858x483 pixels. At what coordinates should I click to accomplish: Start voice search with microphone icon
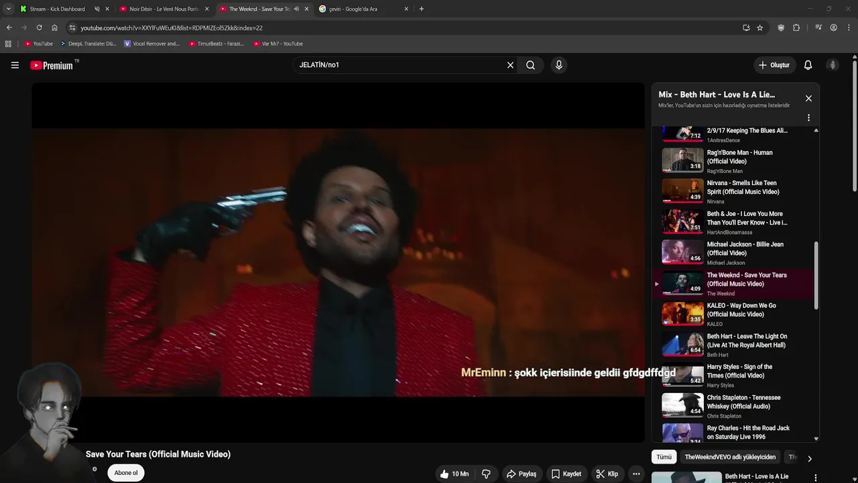tap(558, 65)
